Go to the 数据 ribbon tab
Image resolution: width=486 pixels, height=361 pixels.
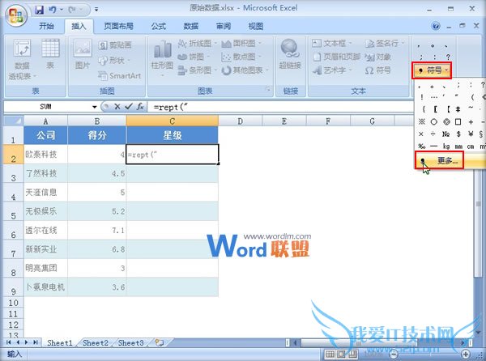point(191,27)
